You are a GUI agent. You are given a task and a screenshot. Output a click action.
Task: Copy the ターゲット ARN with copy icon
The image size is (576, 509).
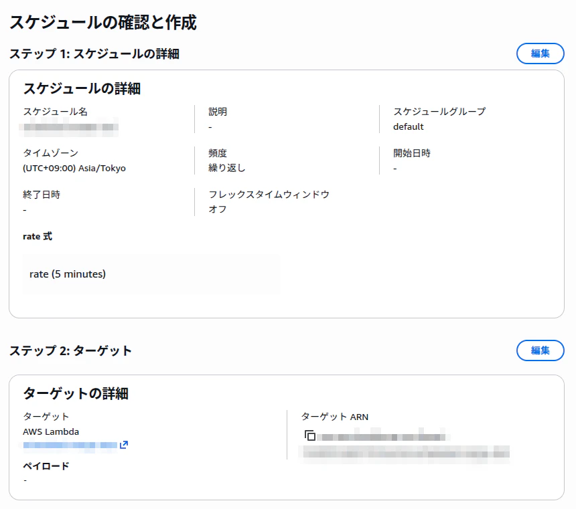309,435
